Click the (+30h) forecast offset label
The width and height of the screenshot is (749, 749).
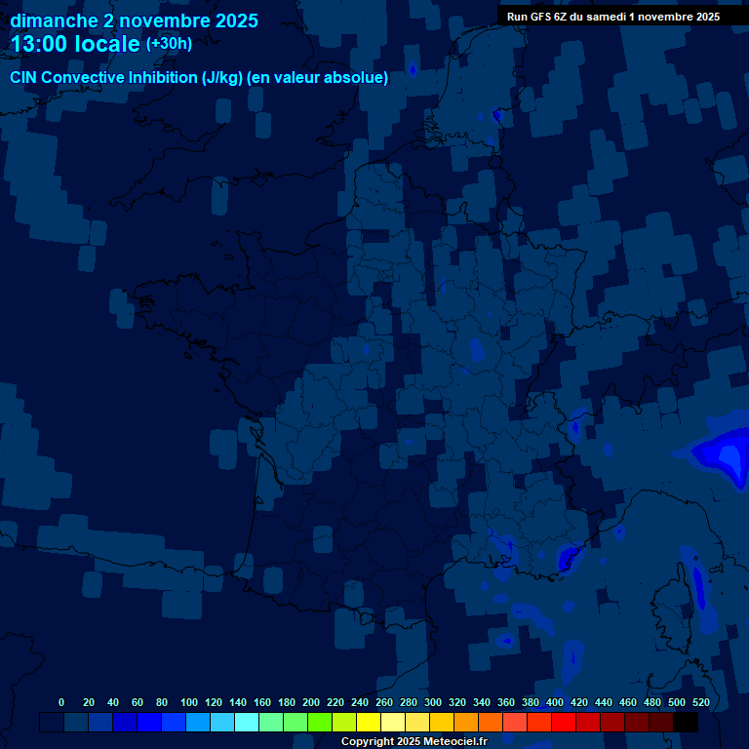[169, 44]
